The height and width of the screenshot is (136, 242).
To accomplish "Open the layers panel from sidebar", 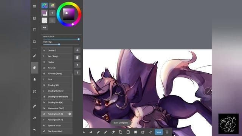I will (34, 80).
